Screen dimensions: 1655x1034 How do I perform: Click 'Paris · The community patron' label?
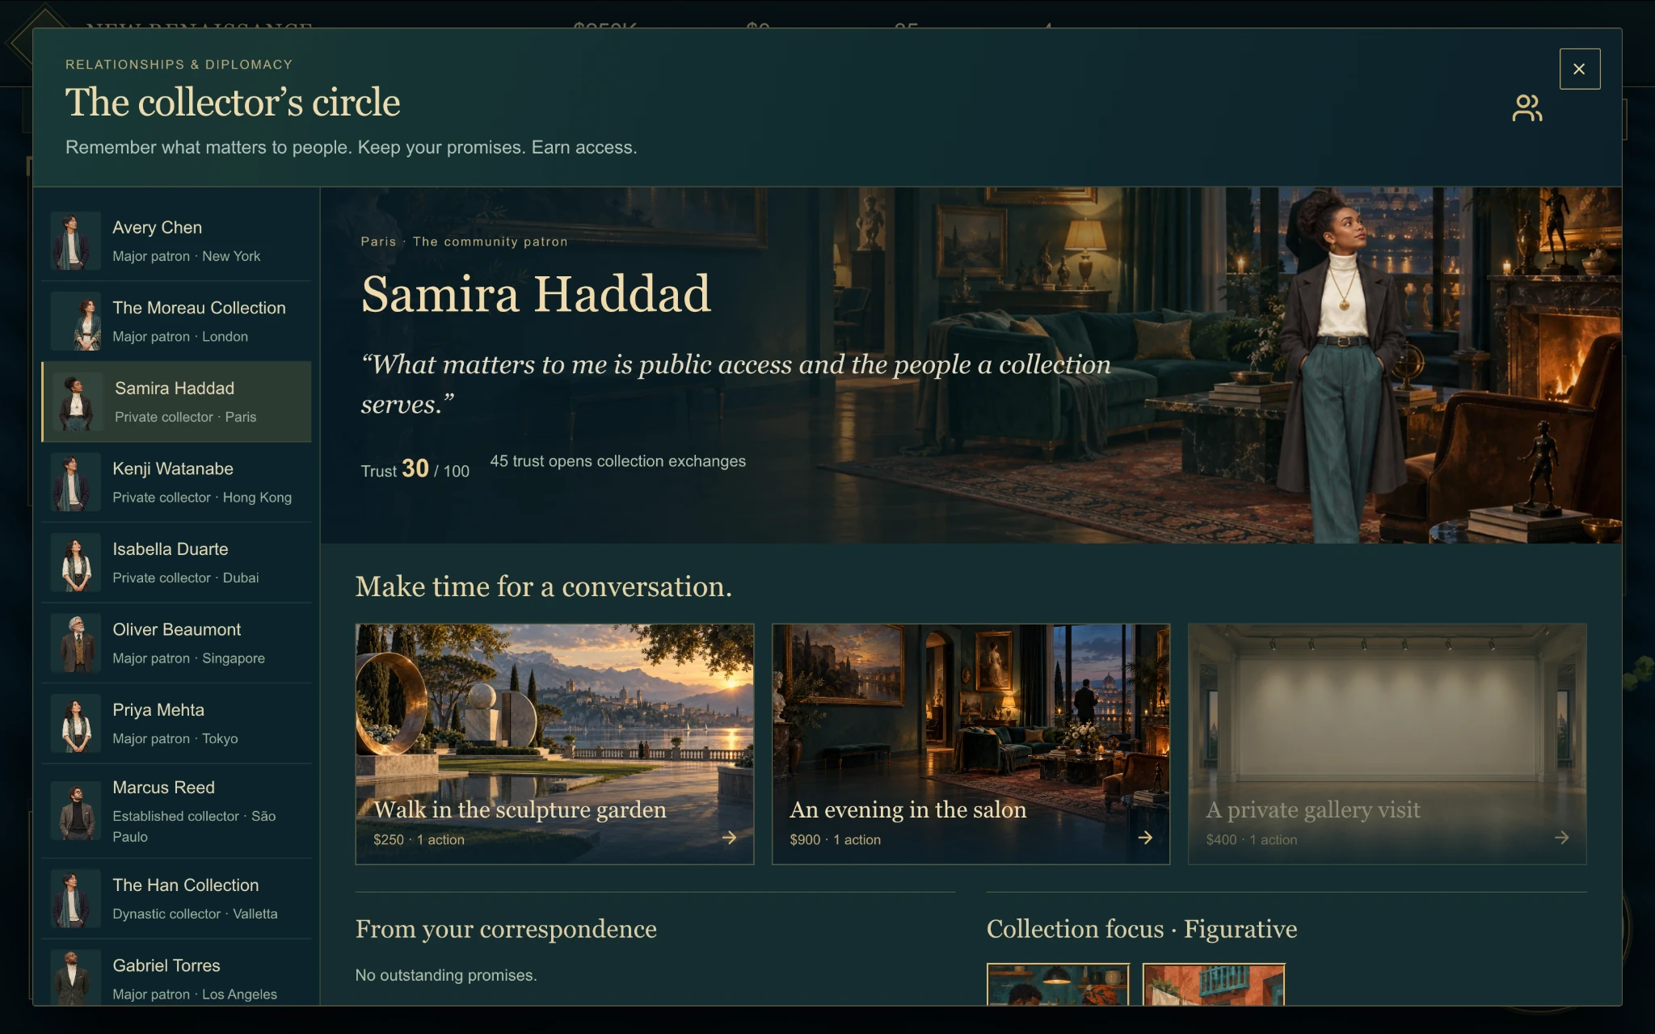464,242
